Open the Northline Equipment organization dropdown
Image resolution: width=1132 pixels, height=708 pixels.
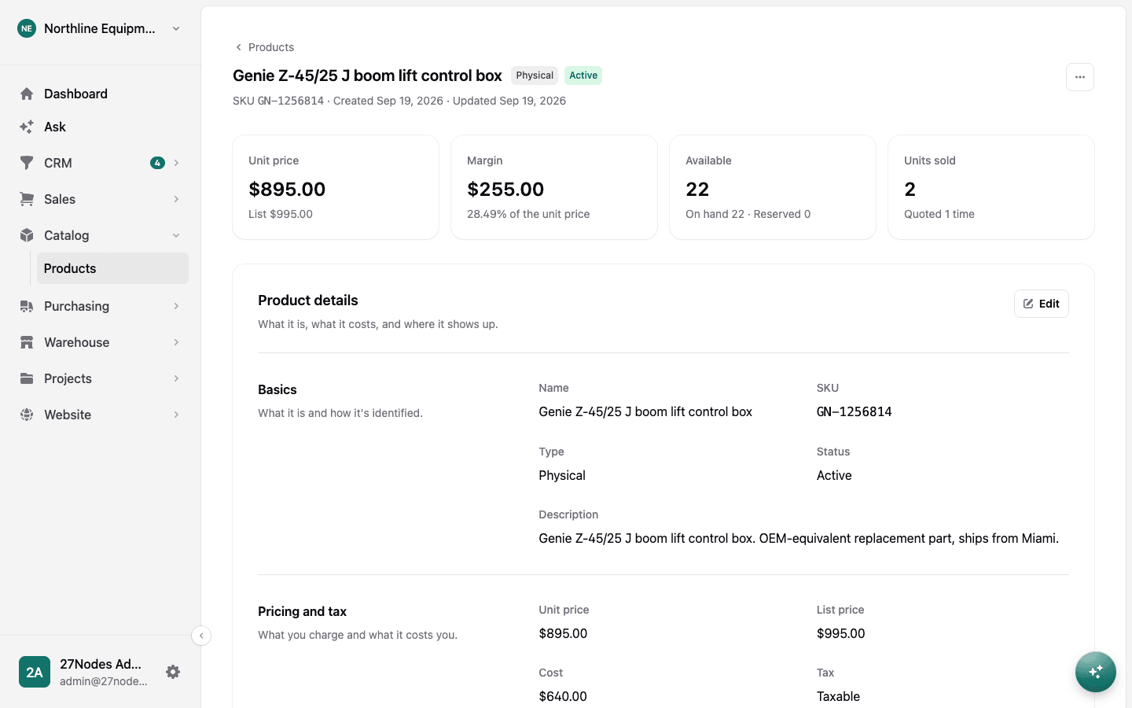tap(100, 28)
